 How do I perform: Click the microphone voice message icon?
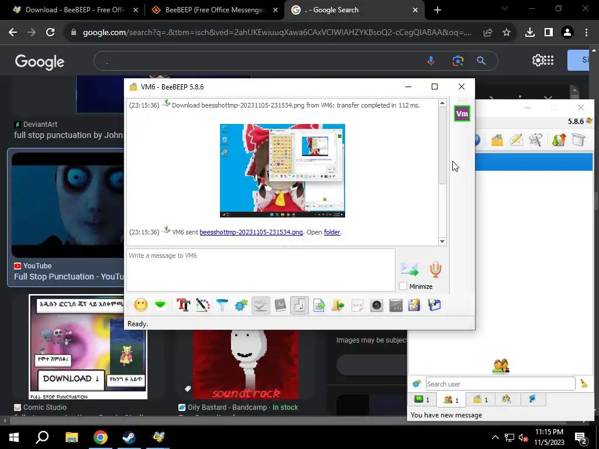click(435, 269)
